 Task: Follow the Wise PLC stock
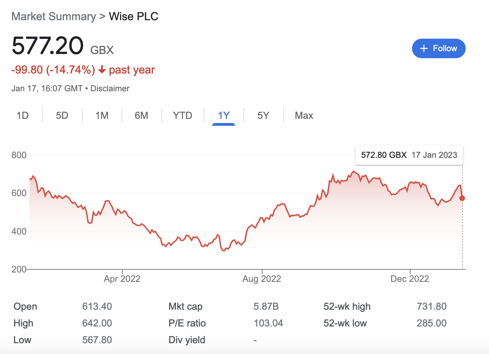(x=438, y=48)
